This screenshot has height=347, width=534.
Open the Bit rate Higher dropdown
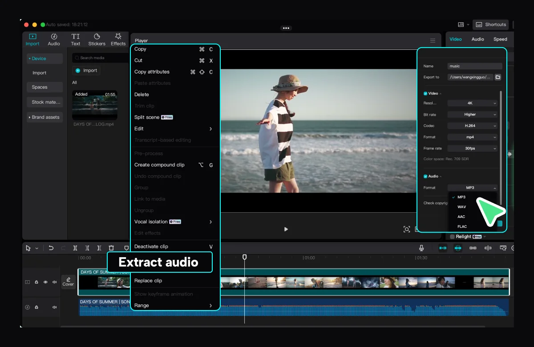[472, 114]
